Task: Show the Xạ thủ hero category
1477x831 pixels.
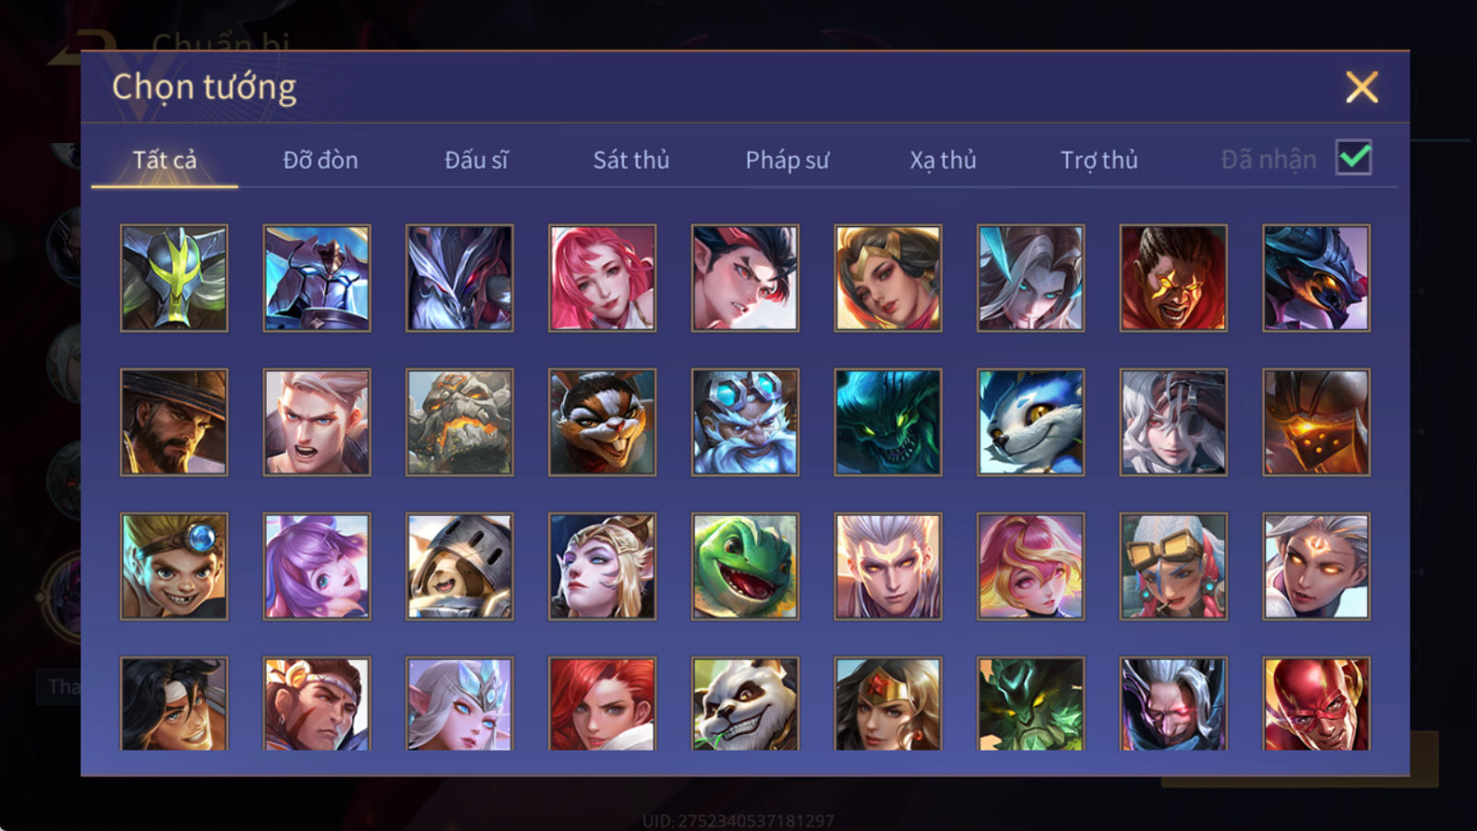Action: [x=943, y=160]
